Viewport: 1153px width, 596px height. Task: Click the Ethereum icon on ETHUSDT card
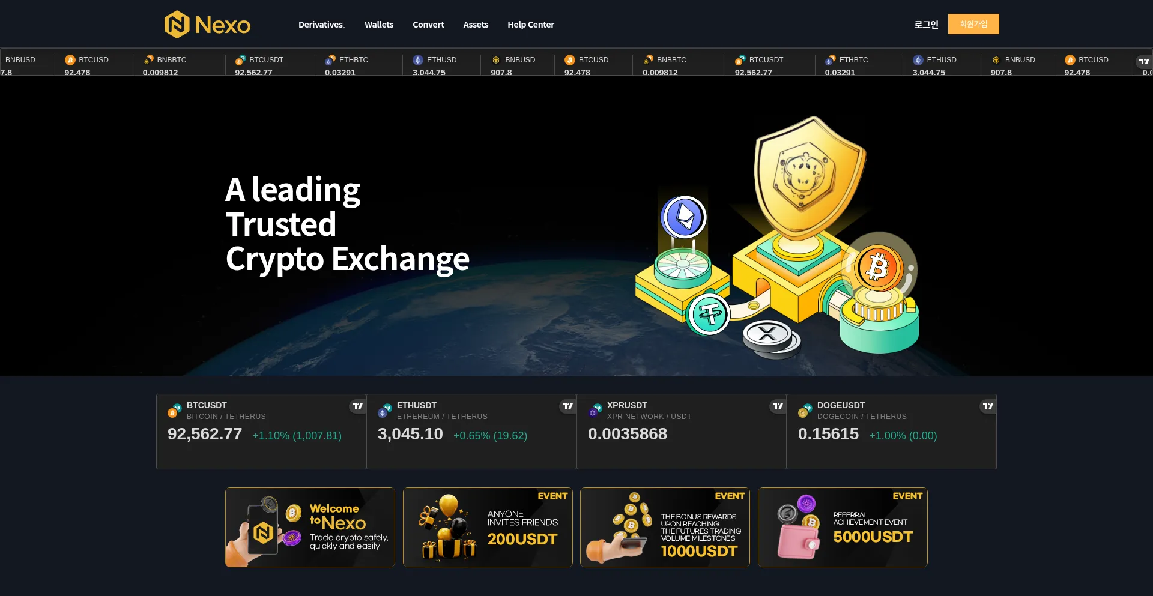click(383, 413)
